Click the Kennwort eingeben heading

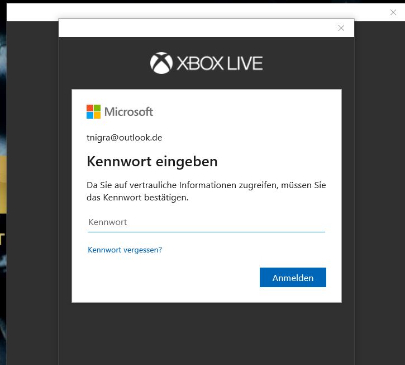[152, 162]
